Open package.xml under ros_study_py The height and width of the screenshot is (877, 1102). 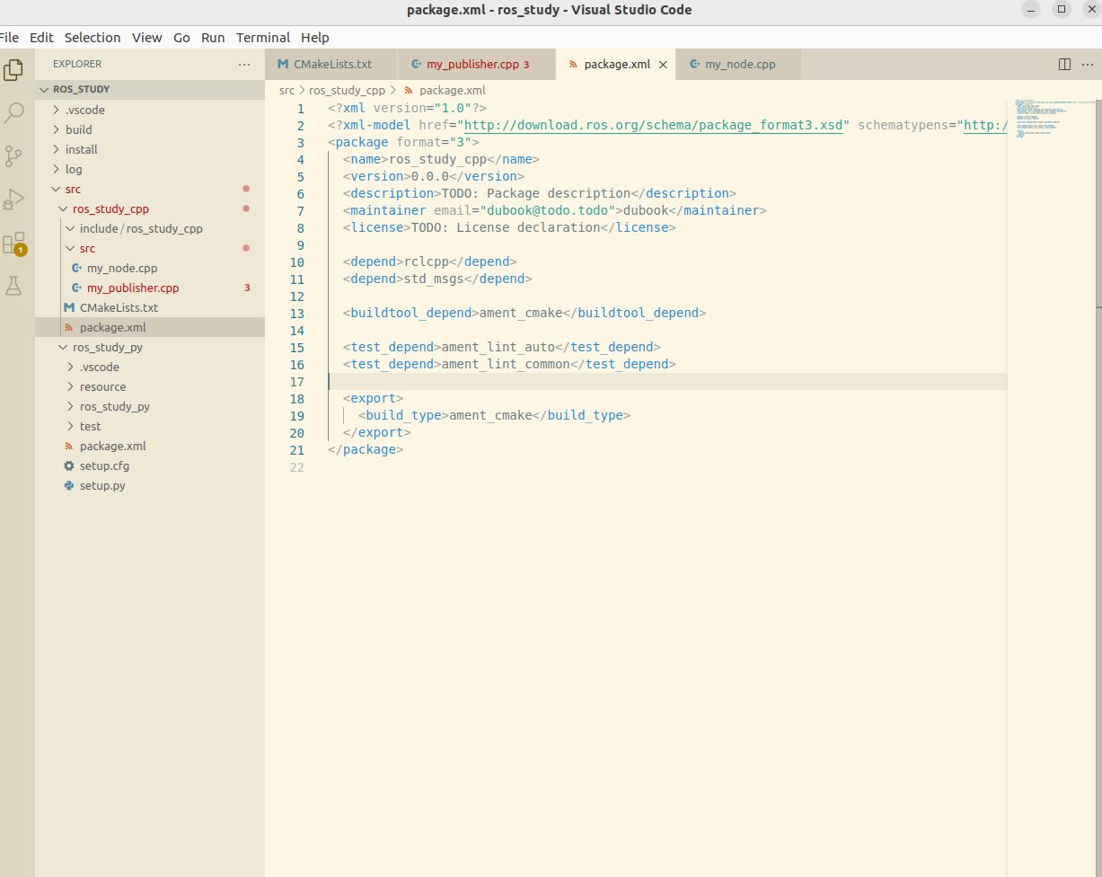150,446
